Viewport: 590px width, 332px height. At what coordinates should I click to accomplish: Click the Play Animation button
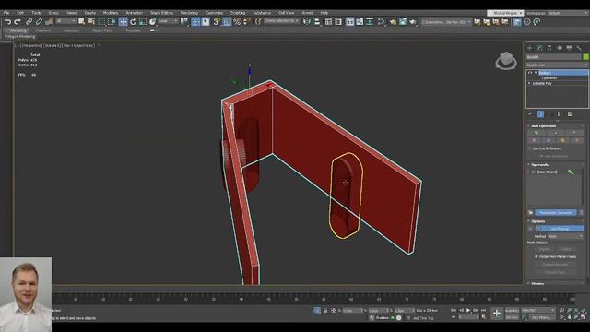tap(468, 310)
